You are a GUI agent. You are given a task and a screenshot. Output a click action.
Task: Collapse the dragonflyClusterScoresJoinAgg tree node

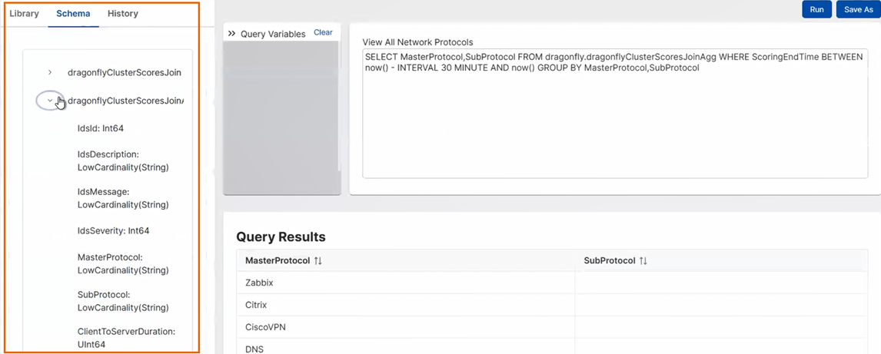[50, 101]
